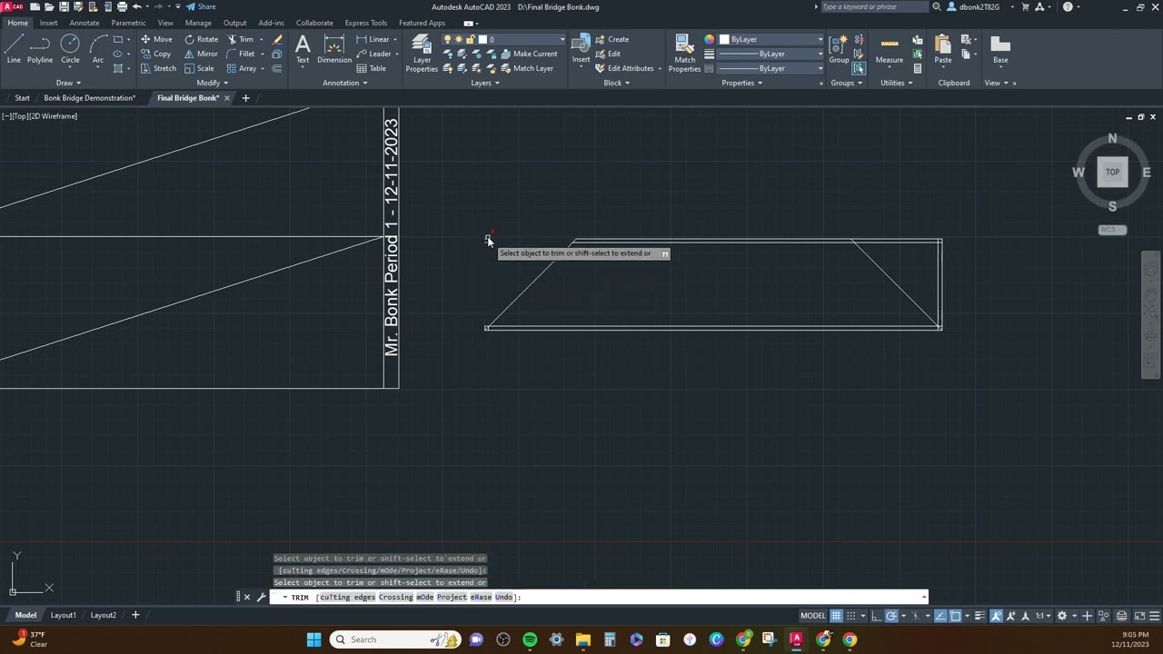Click Create block button
1163x654 pixels.
click(x=611, y=39)
